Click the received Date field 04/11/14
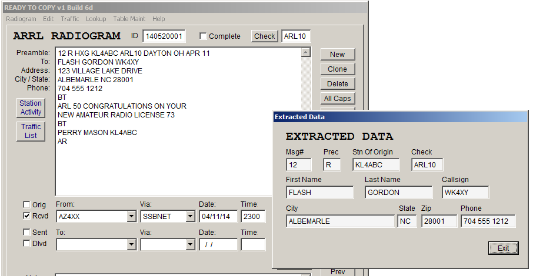The height and width of the screenshot is (276, 533). pyautogui.click(x=218, y=216)
